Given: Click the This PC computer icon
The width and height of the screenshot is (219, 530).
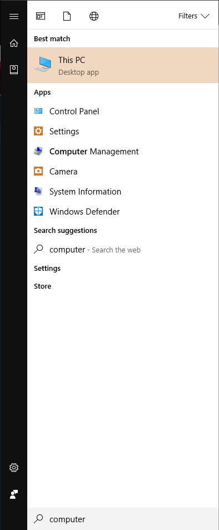Looking at the screenshot, I should (43, 64).
